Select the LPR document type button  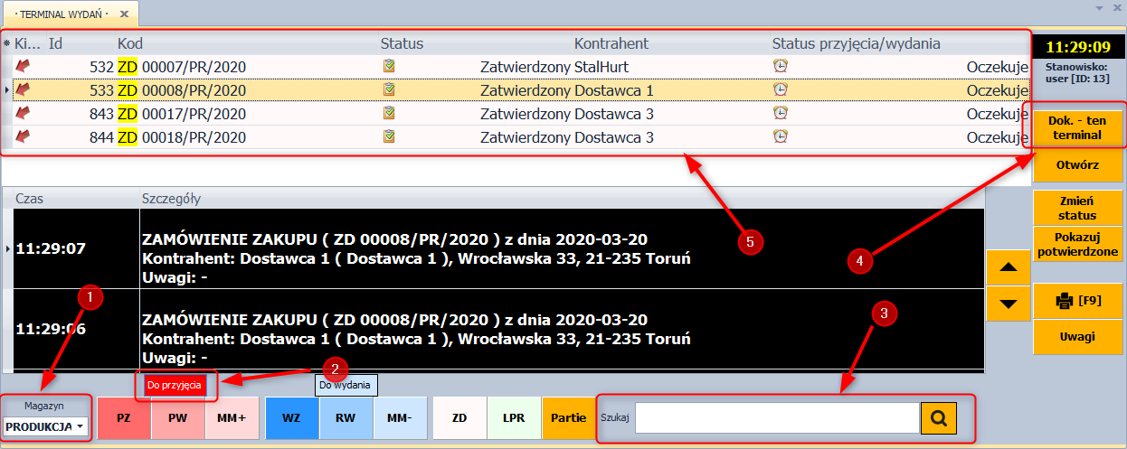pyautogui.click(x=514, y=418)
